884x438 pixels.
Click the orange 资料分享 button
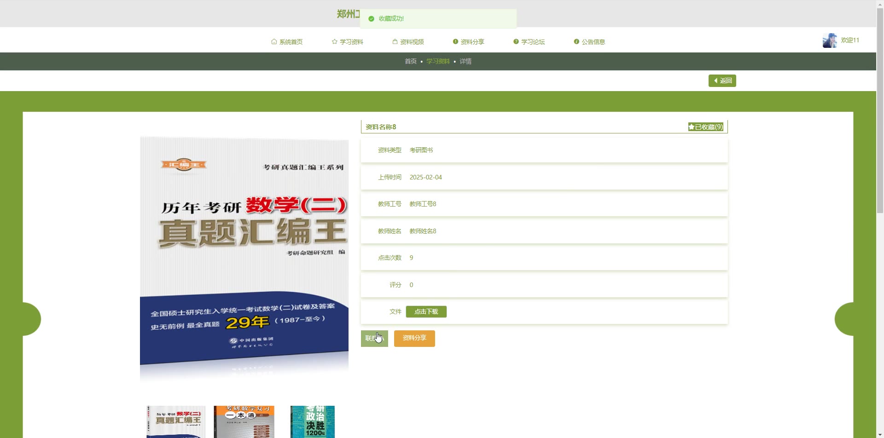pos(414,338)
